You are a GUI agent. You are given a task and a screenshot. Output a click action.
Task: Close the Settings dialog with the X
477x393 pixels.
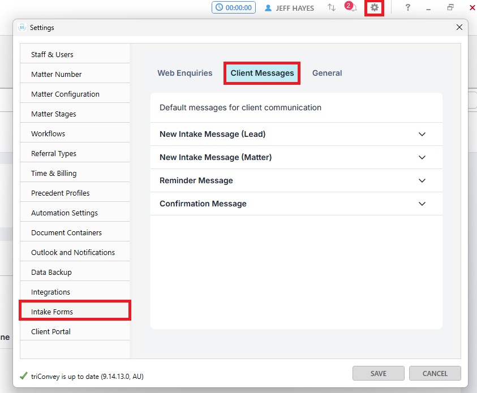pos(459,27)
